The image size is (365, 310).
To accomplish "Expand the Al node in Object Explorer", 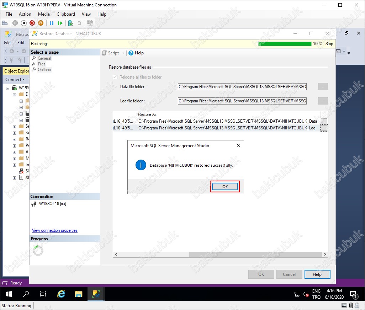I will pyautogui.click(x=15, y=152).
